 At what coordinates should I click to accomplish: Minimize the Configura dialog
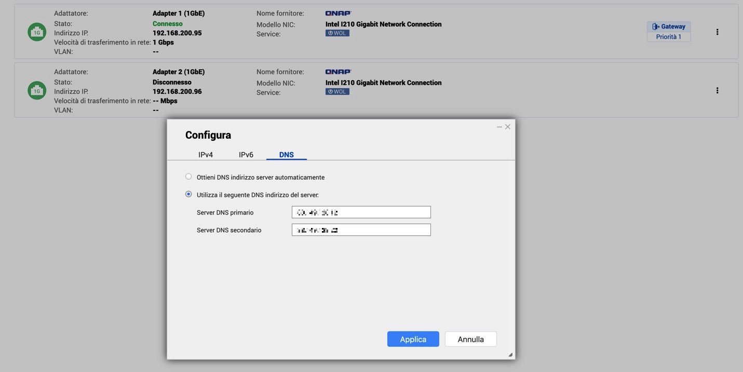coord(499,127)
